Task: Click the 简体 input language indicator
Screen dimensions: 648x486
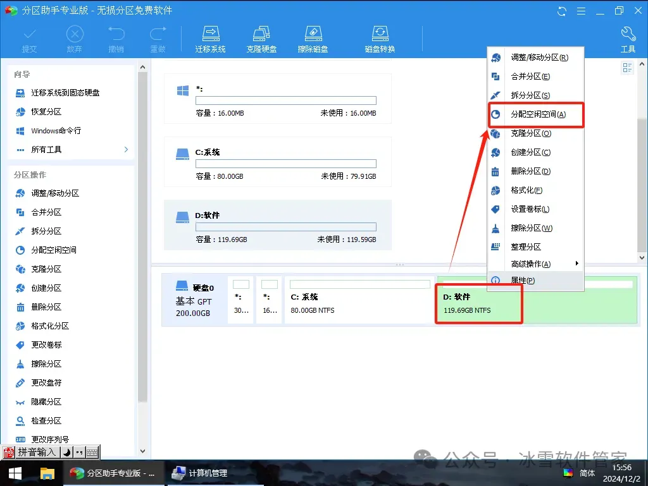Action: point(587,473)
